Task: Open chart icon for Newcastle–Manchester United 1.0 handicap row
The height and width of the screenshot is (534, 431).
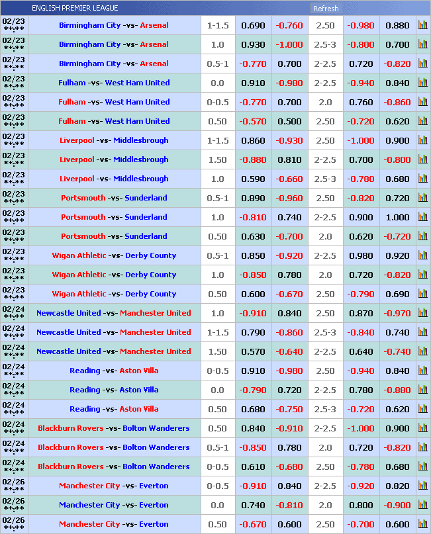Action: (x=422, y=314)
